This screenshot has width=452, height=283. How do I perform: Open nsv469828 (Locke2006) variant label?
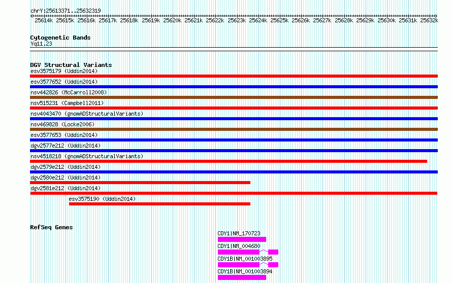coord(62,124)
